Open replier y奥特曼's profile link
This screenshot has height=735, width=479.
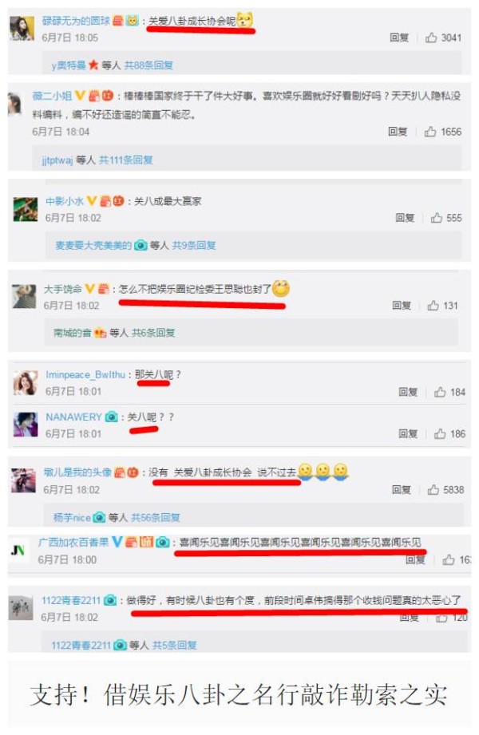(x=69, y=65)
